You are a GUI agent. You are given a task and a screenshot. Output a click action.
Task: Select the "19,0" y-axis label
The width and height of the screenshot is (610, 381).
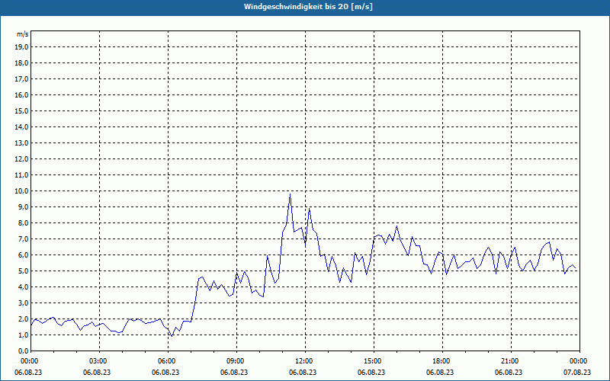click(21, 47)
